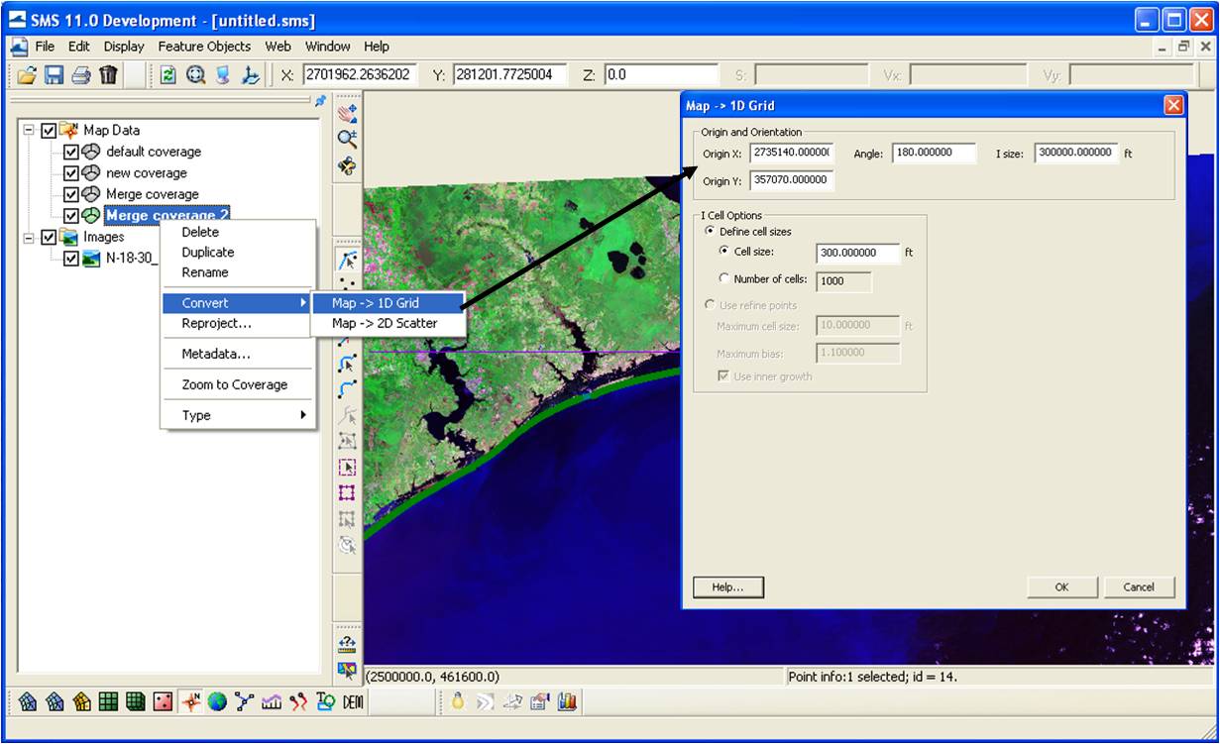
Task: Click the trash can Delete icon
Action: [108, 74]
